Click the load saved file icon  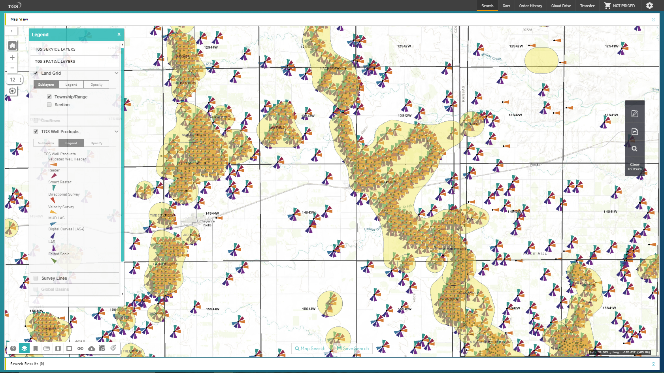[635, 132]
